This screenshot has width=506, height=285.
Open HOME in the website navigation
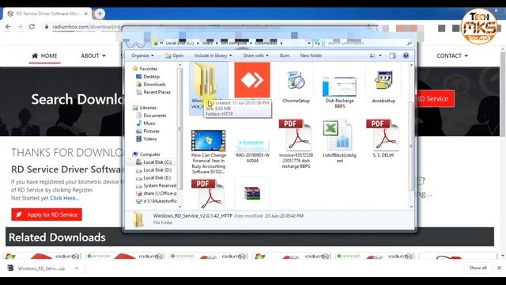(x=44, y=55)
